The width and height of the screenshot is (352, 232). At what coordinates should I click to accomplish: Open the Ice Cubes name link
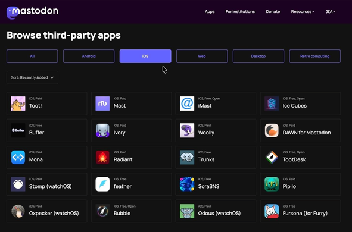point(295,106)
